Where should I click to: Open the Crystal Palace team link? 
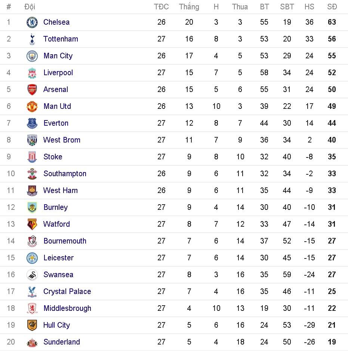(67, 291)
